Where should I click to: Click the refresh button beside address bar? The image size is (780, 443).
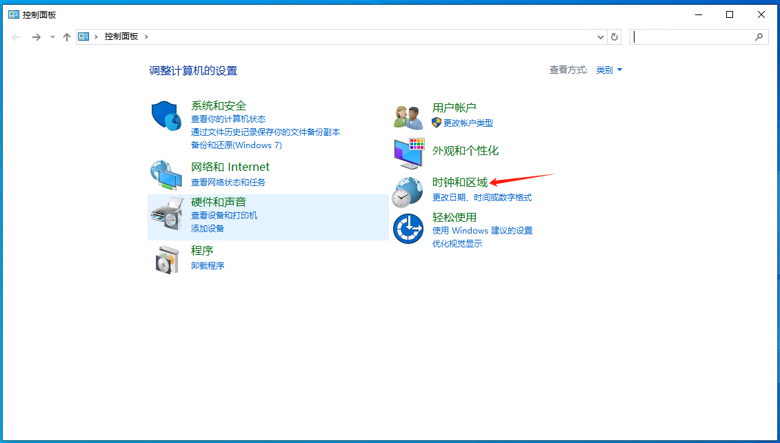[614, 37]
